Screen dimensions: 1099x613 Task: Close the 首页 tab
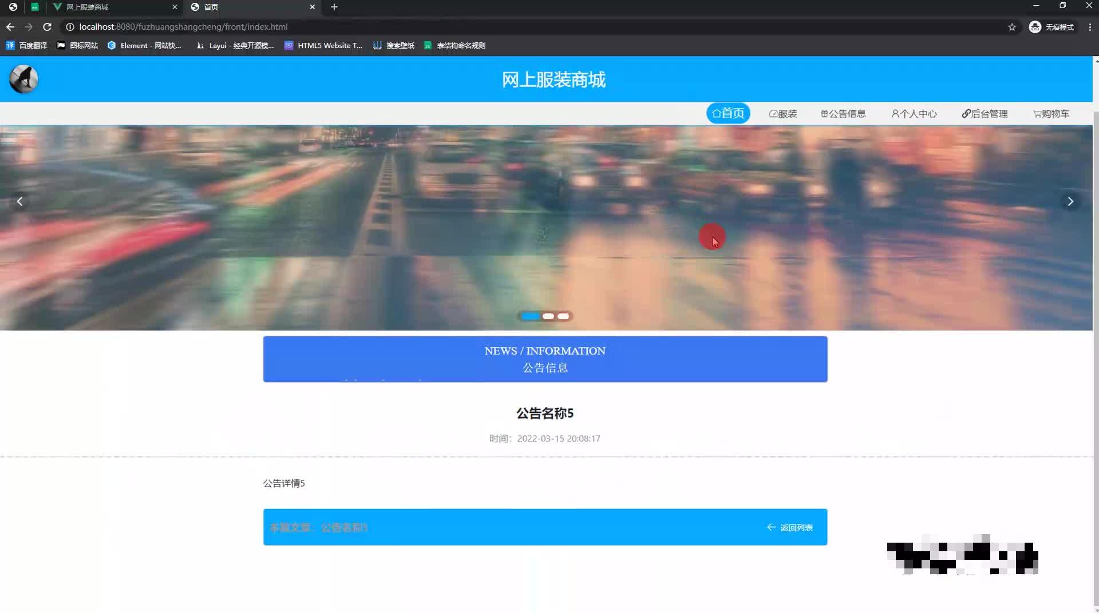[312, 7]
